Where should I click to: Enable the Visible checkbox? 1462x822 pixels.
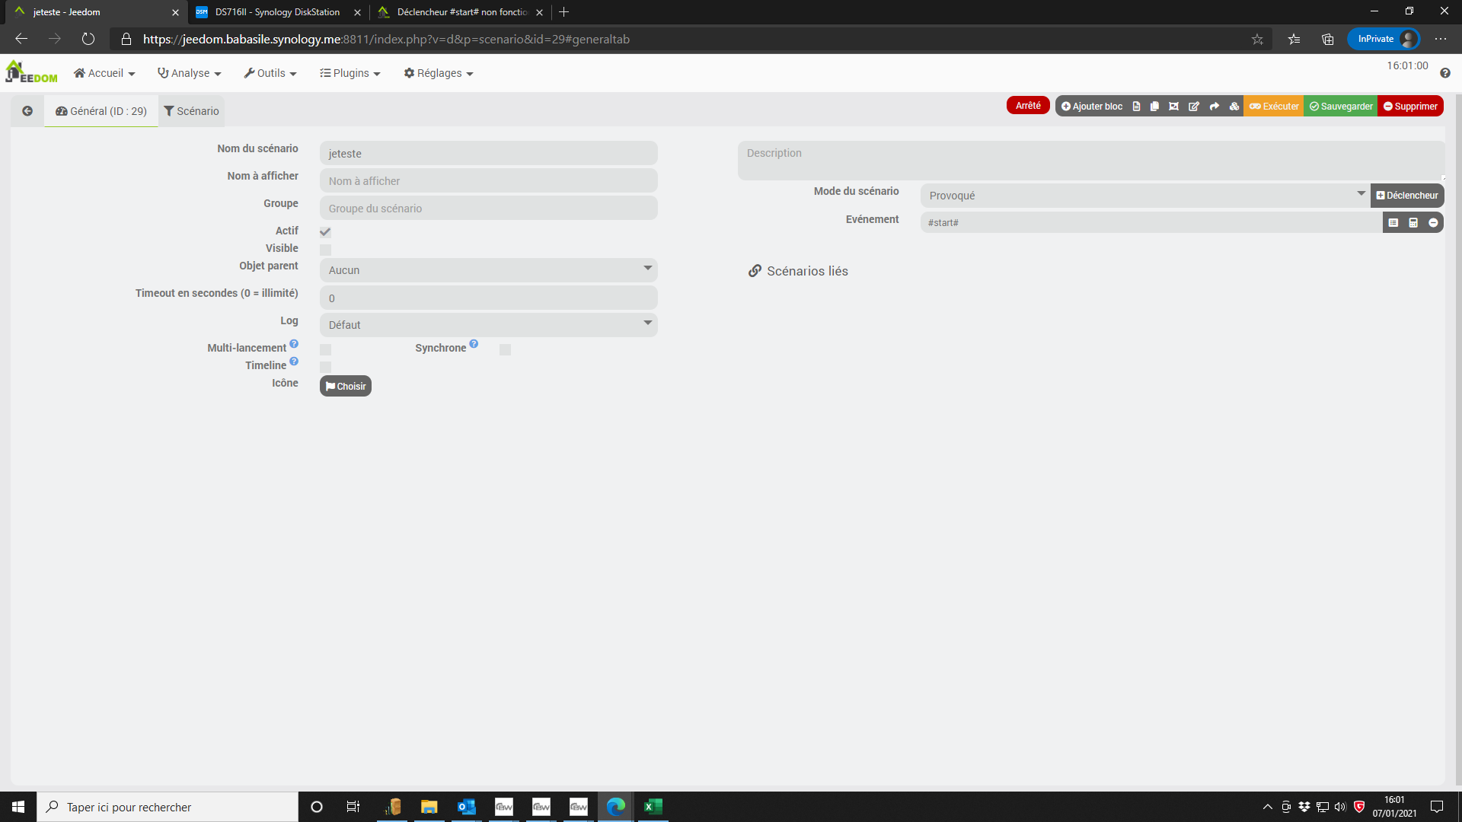pos(325,250)
